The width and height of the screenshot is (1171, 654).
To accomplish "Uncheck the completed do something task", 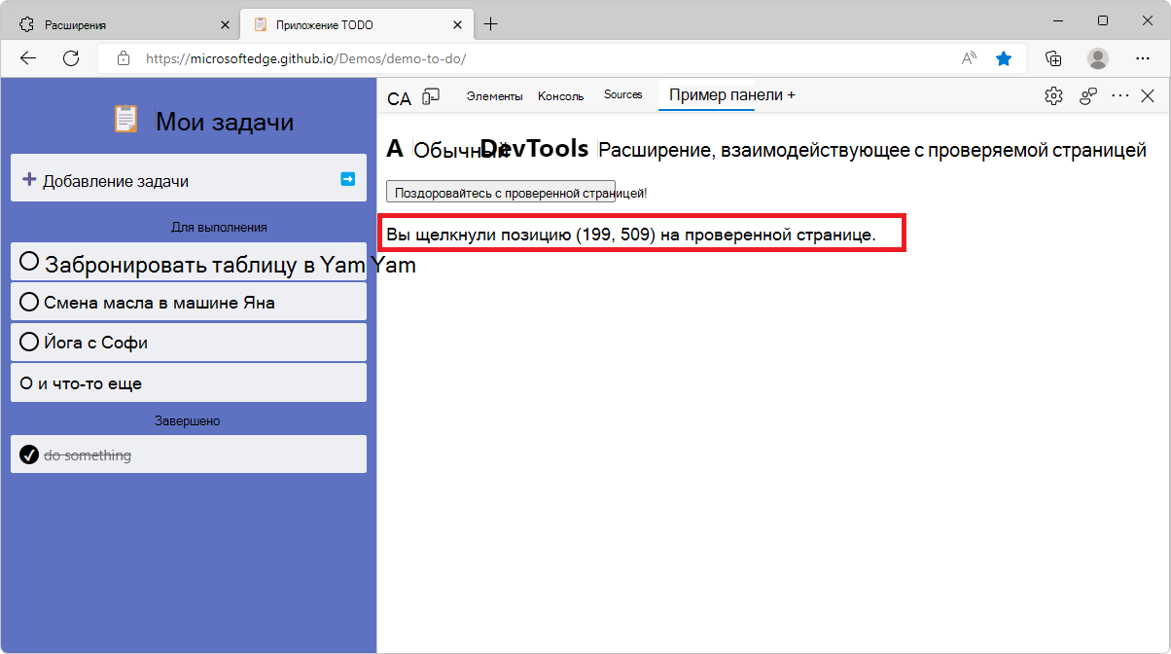I will click(27, 454).
